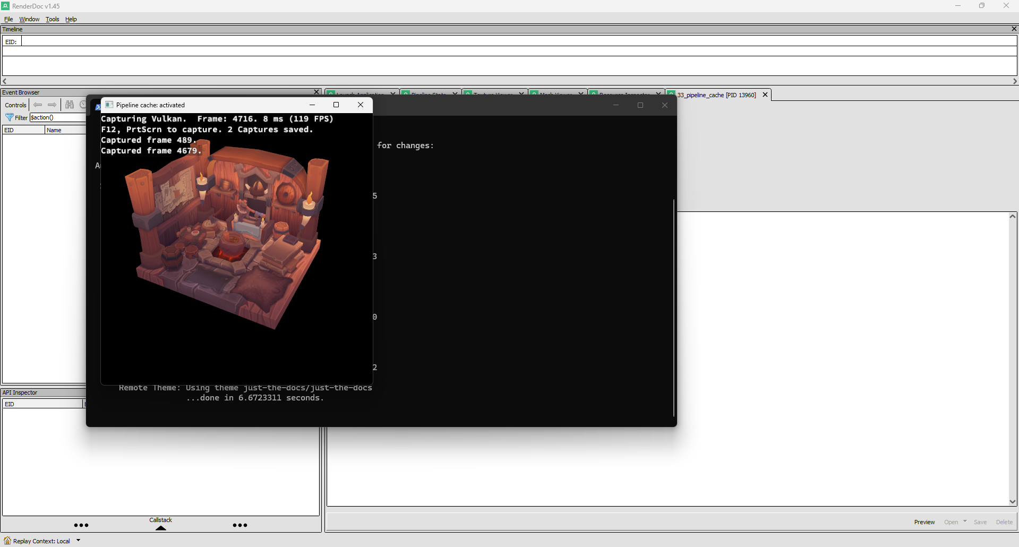Click the Open button
Image resolution: width=1019 pixels, height=547 pixels.
[x=951, y=522]
